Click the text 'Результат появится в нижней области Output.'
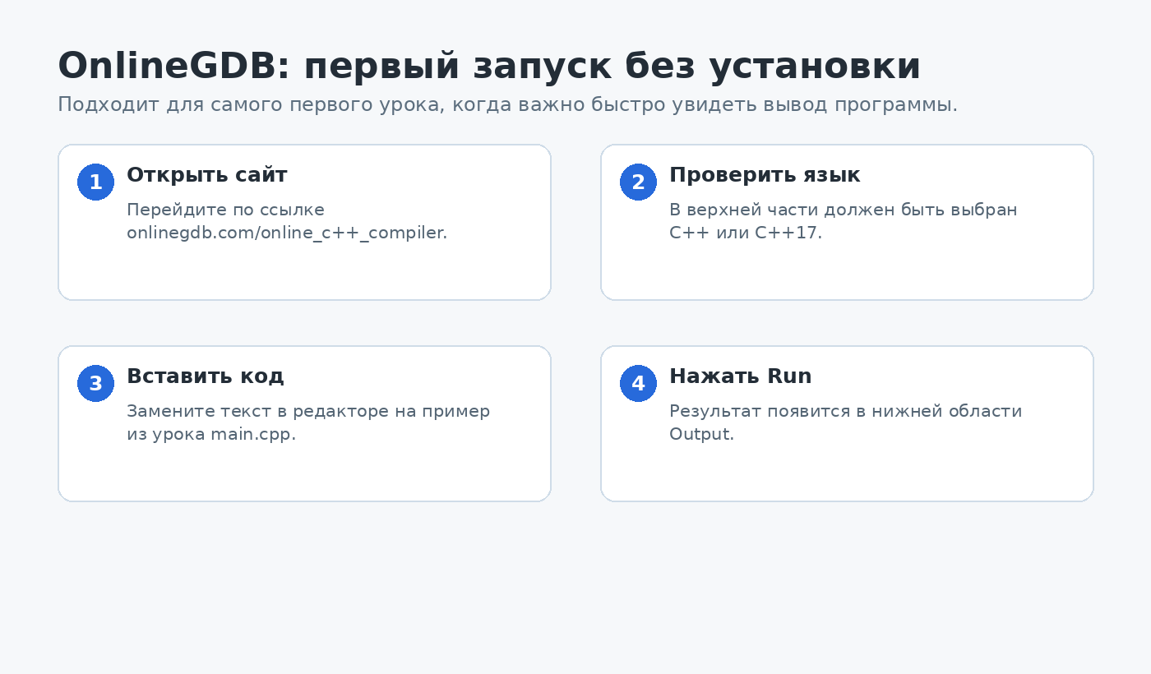The height and width of the screenshot is (674, 1151). tap(846, 422)
